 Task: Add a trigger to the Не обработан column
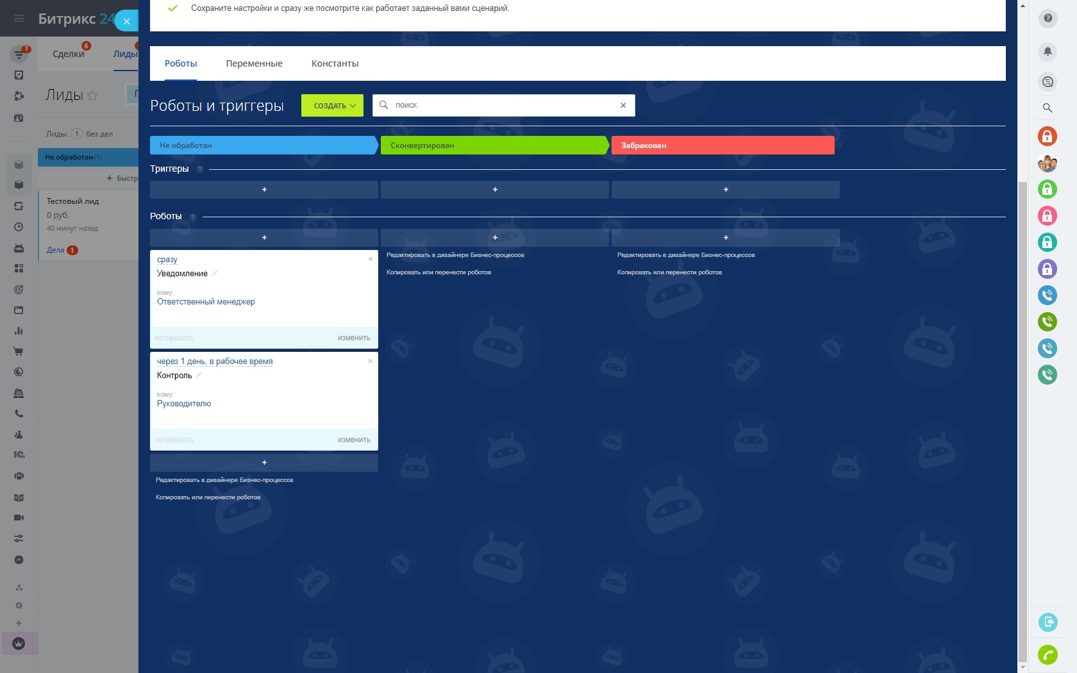[x=264, y=190]
